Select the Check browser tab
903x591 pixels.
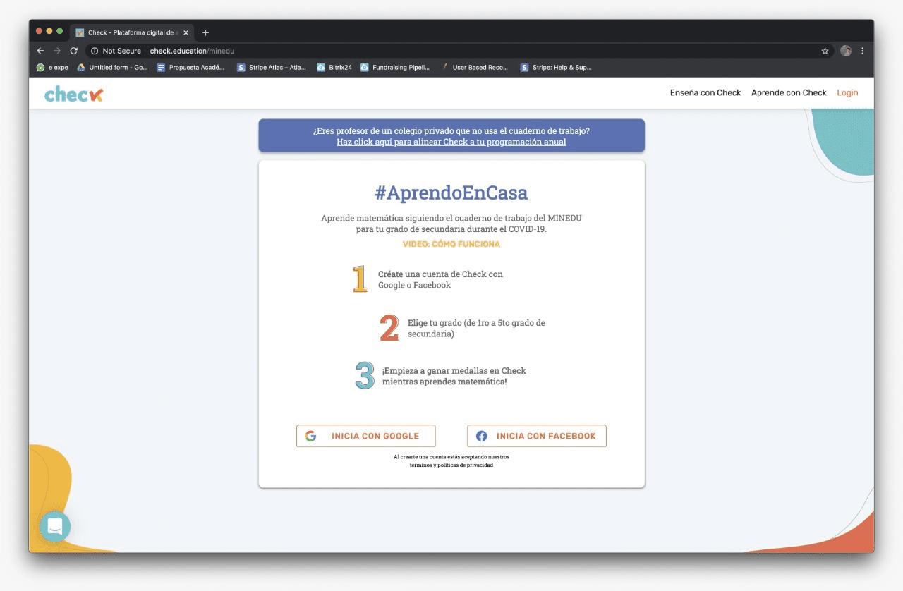pos(131,32)
